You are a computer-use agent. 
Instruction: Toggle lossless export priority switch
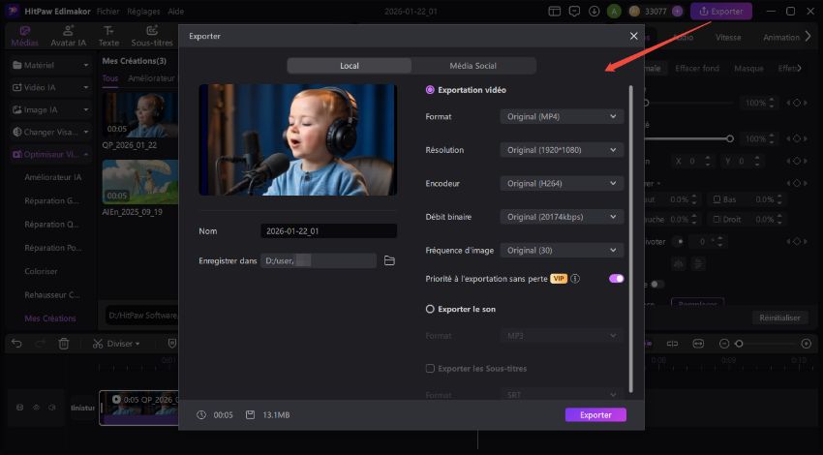click(616, 279)
